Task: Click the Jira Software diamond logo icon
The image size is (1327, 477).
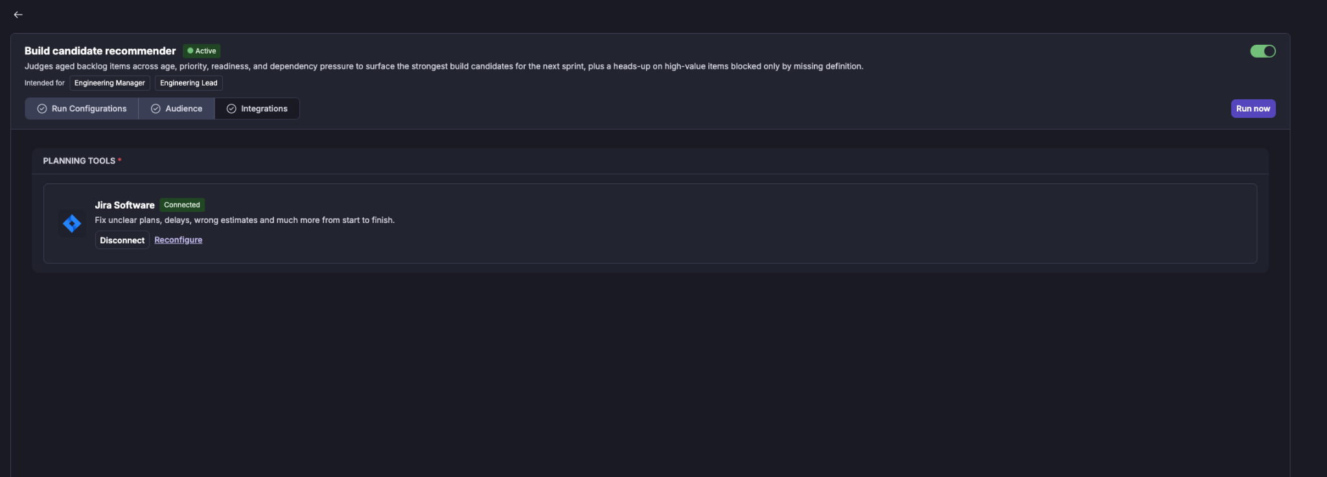Action: pyautogui.click(x=72, y=224)
